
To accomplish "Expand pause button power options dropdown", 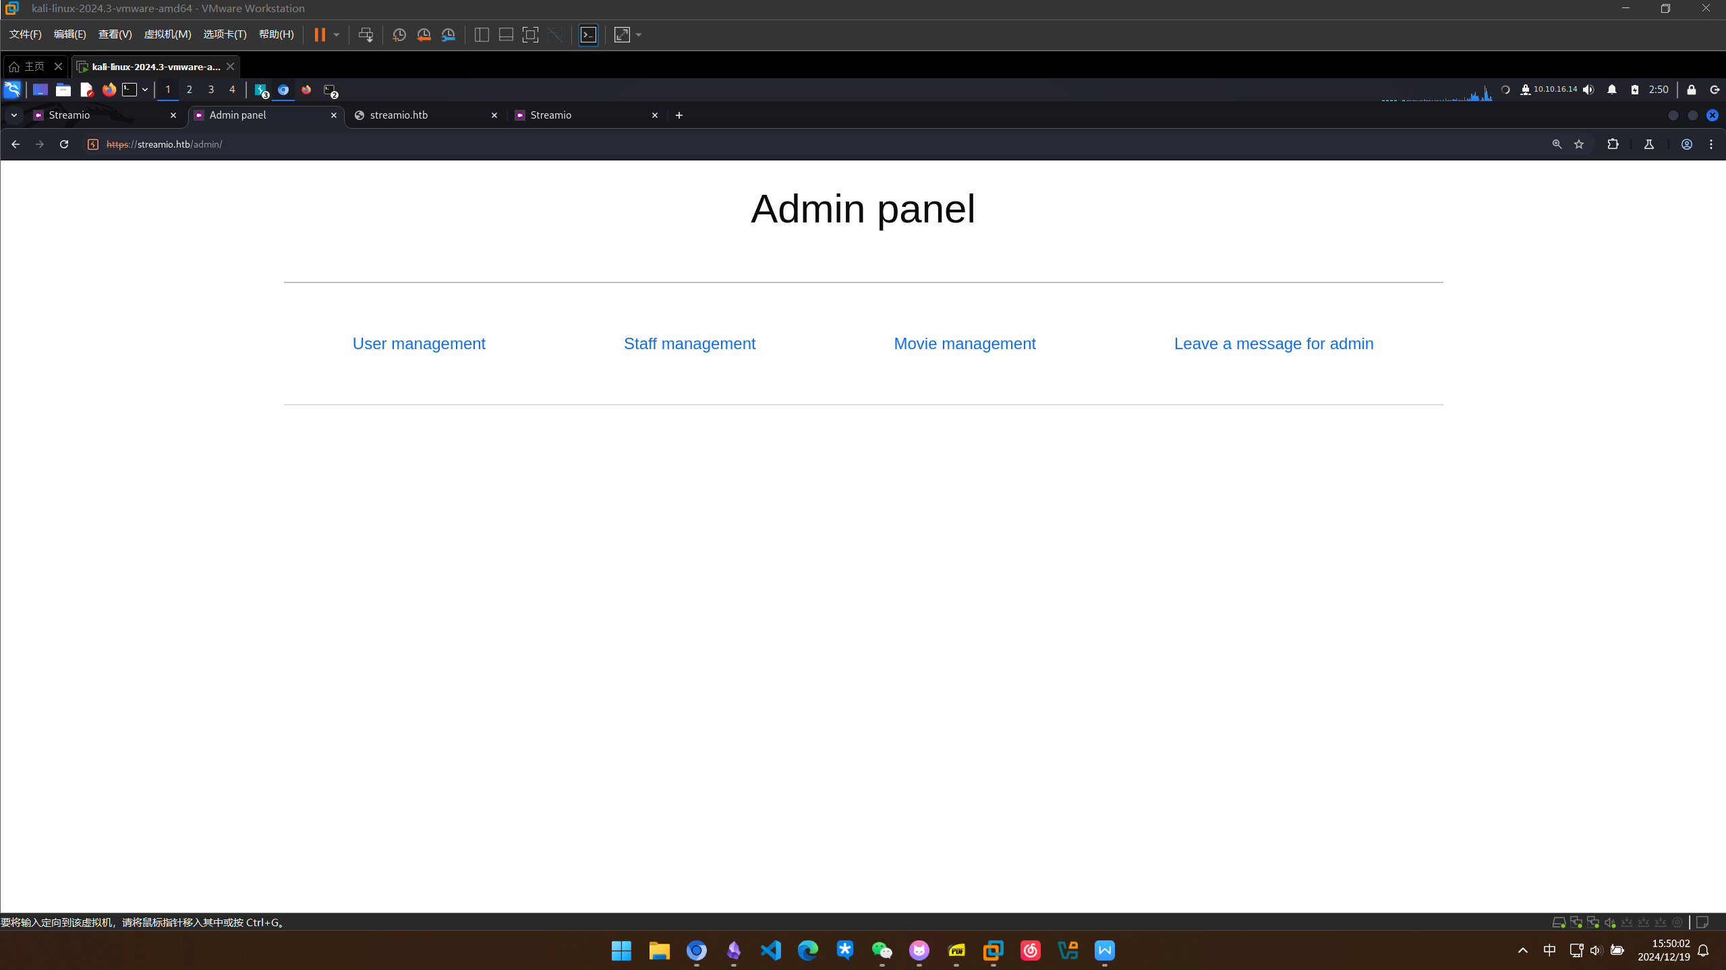I will coord(337,35).
